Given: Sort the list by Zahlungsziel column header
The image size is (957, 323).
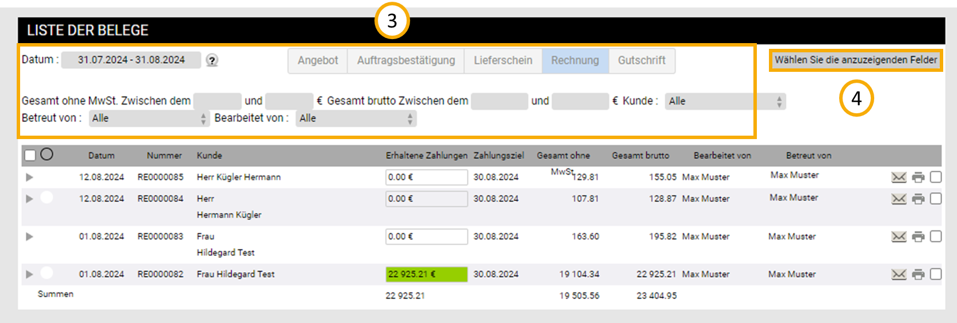Looking at the screenshot, I should pyautogui.click(x=498, y=155).
